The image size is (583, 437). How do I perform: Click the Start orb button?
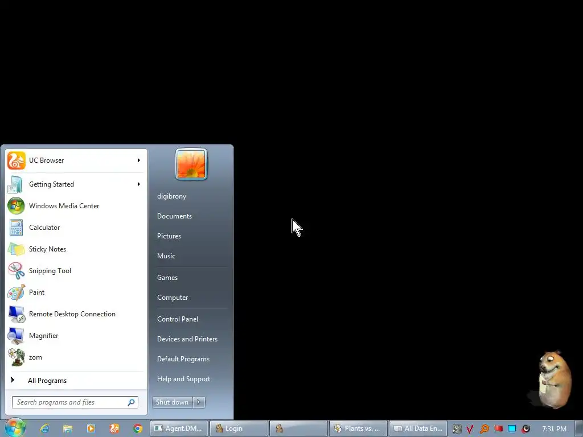pyautogui.click(x=15, y=427)
